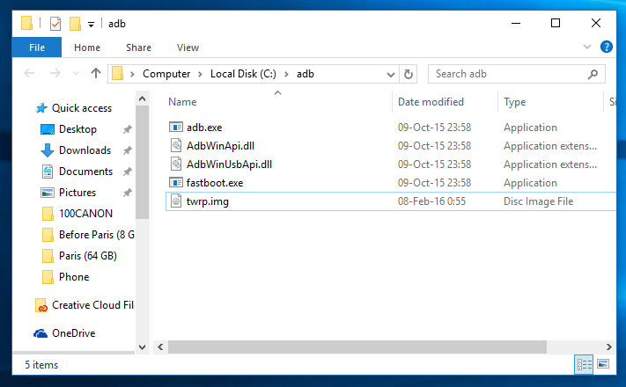626x387 pixels.
Task: Switch to the View tab
Action: pos(188,47)
